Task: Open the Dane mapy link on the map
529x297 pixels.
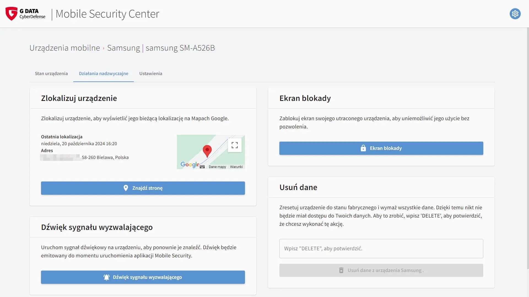Action: [x=217, y=167]
